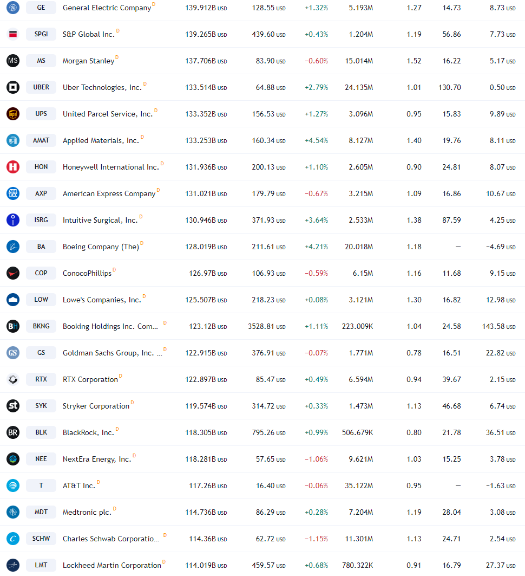Click the American Express logo icon

[x=13, y=193]
